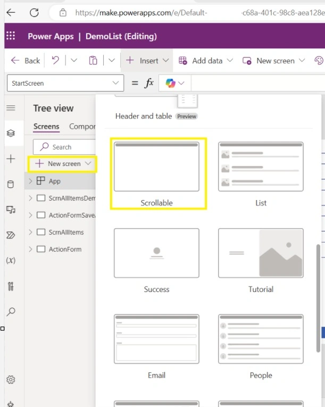The image size is (325, 407).
Task: Select the ActionForm screen in the tree
Action: tap(65, 249)
